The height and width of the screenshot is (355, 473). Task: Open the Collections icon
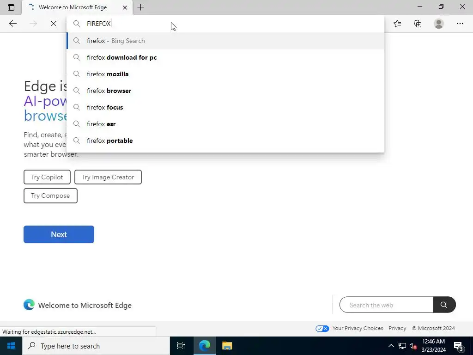(418, 24)
